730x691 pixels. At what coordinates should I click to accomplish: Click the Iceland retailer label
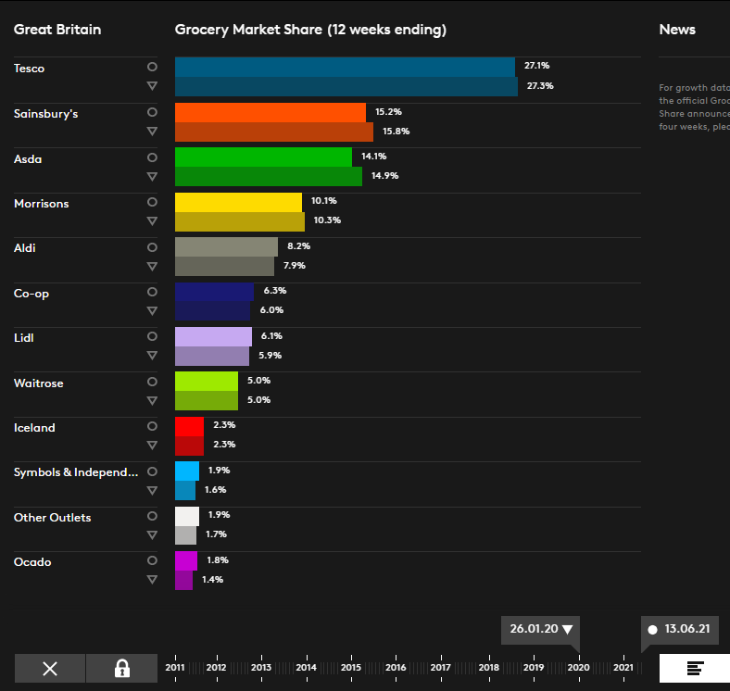[34, 428]
